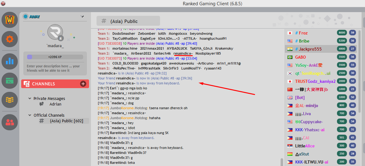Click the 8000 rating badge for Froz
The width and height of the screenshot is (365, 166).
(x=342, y=33)
